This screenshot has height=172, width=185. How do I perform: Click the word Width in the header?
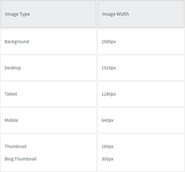(x=123, y=14)
